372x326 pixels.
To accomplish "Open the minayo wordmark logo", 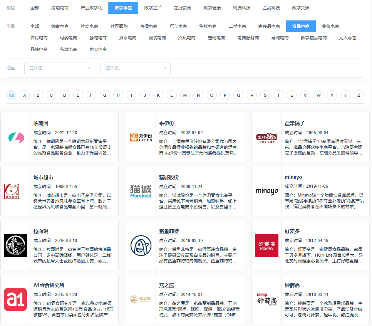I will pos(266,191).
